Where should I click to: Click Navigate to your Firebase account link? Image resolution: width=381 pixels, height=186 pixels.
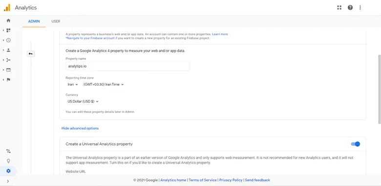90,38
